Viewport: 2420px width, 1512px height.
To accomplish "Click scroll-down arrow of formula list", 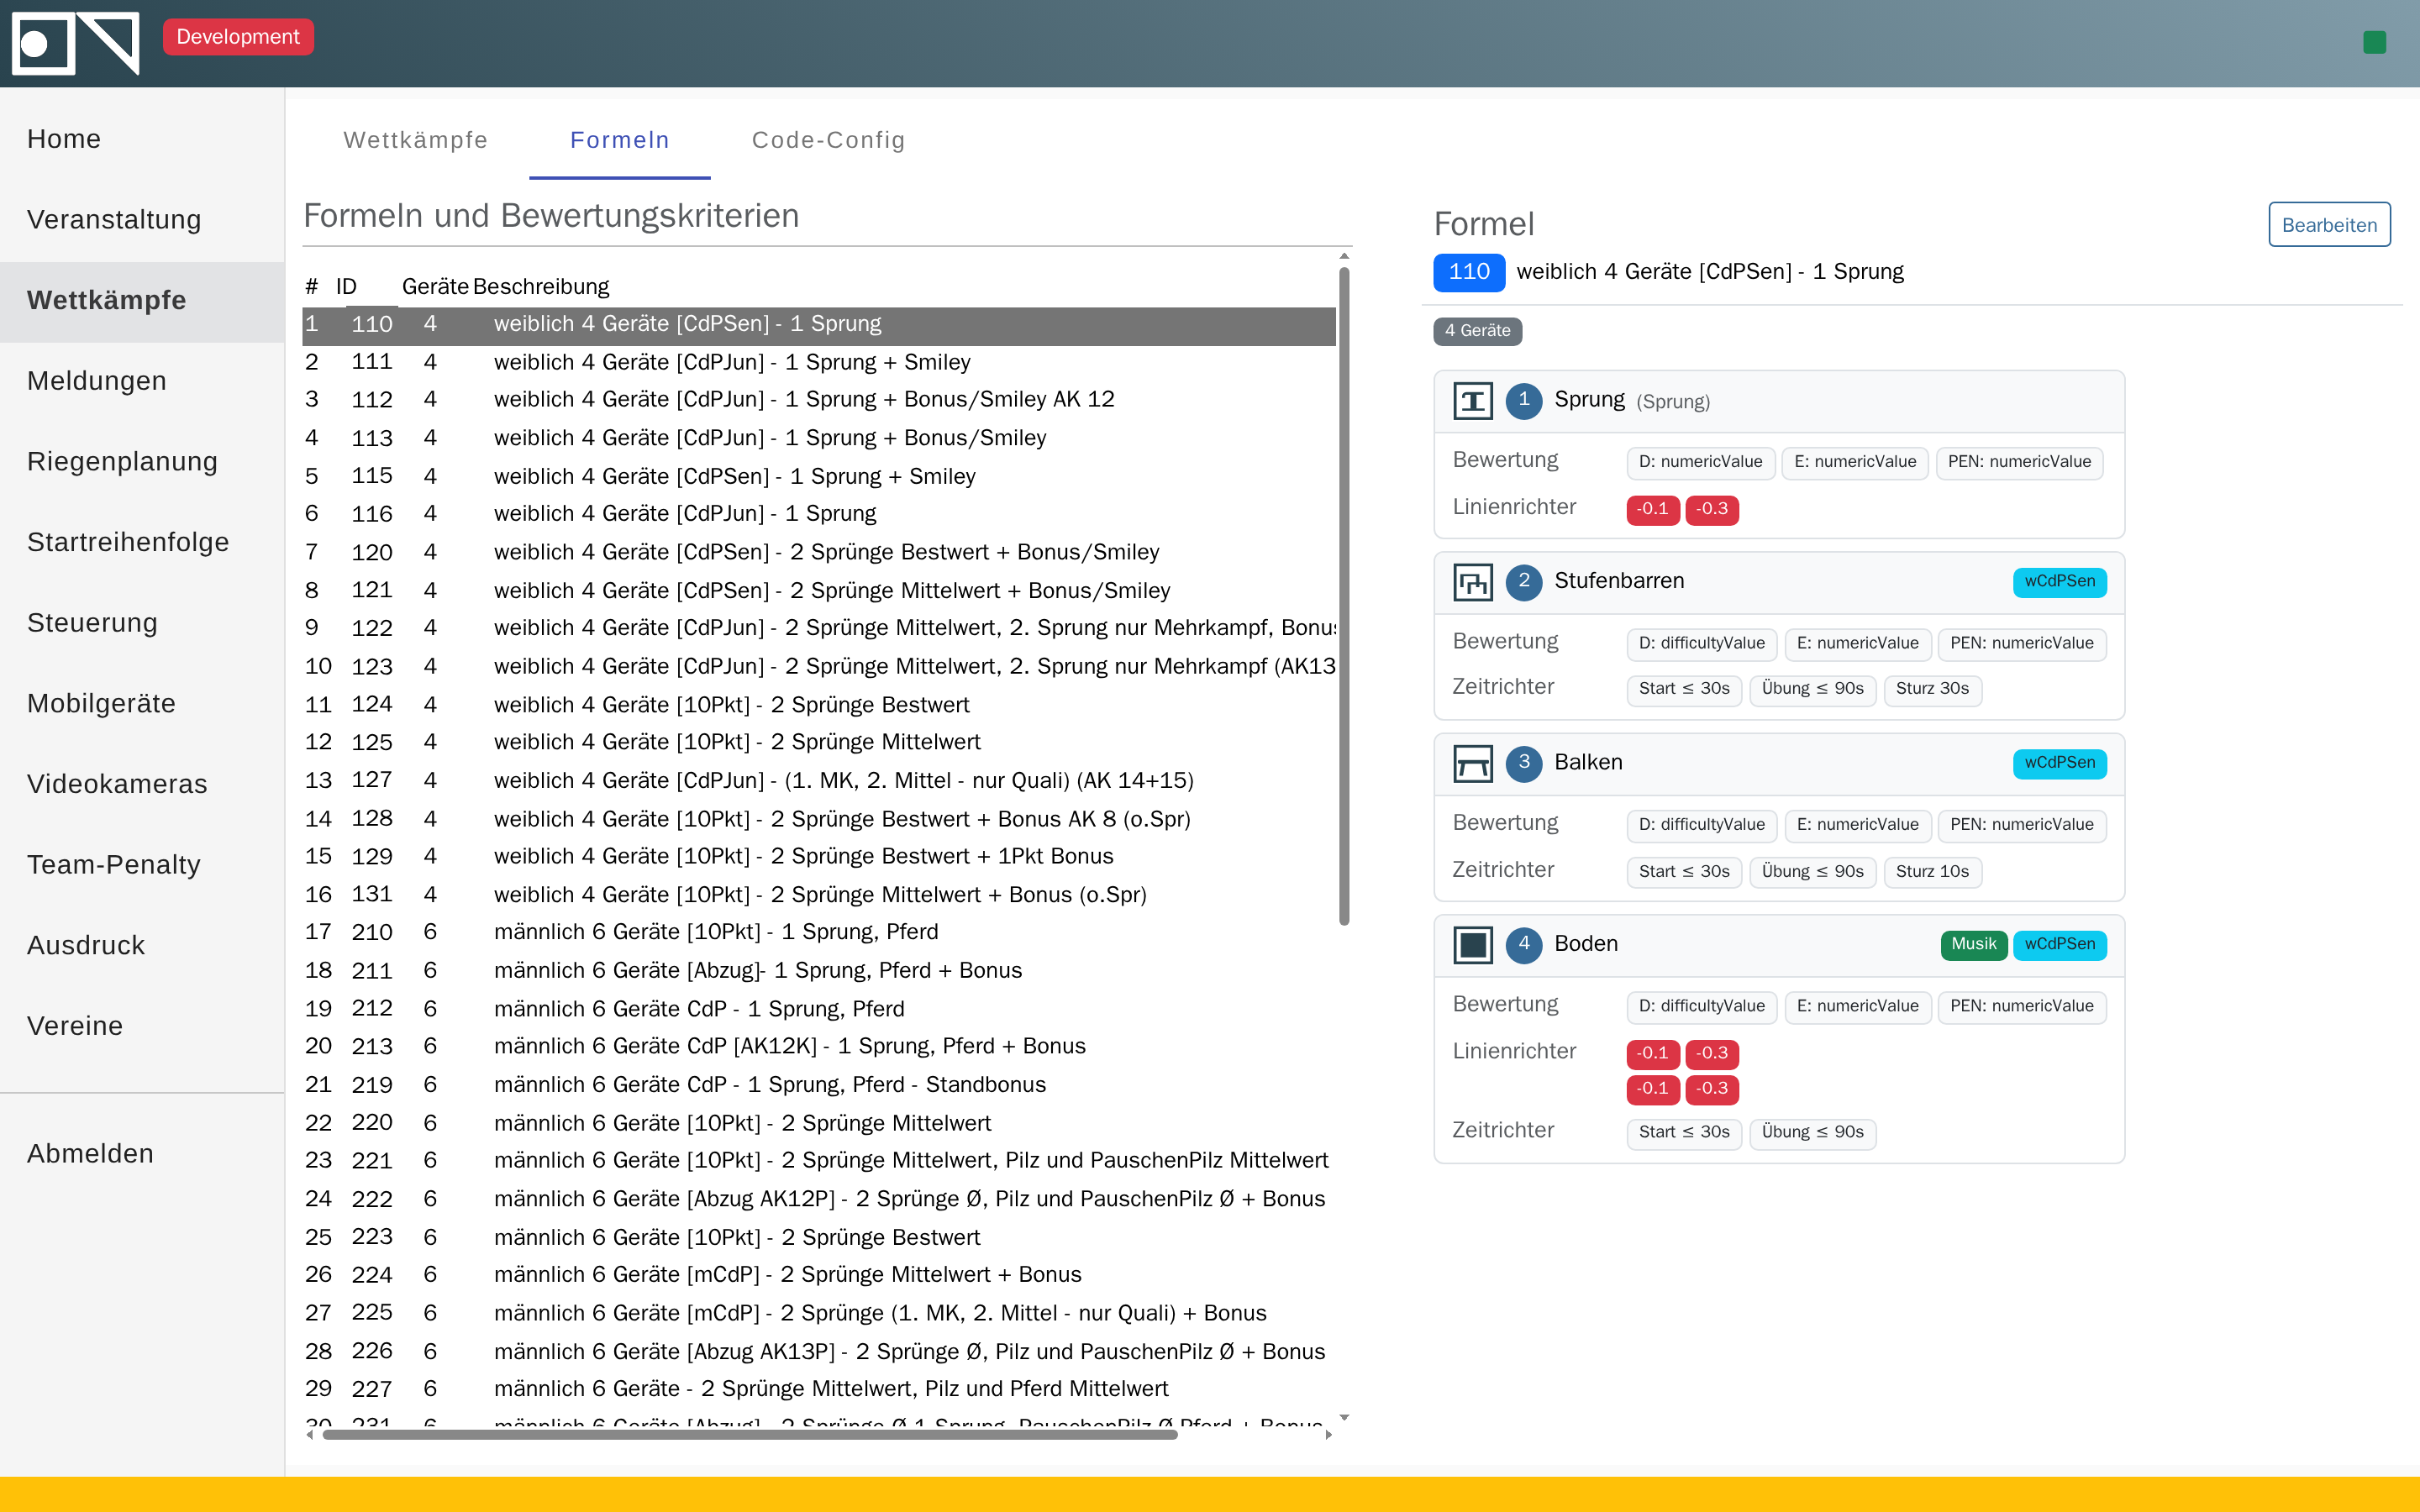I will coord(1344,1418).
